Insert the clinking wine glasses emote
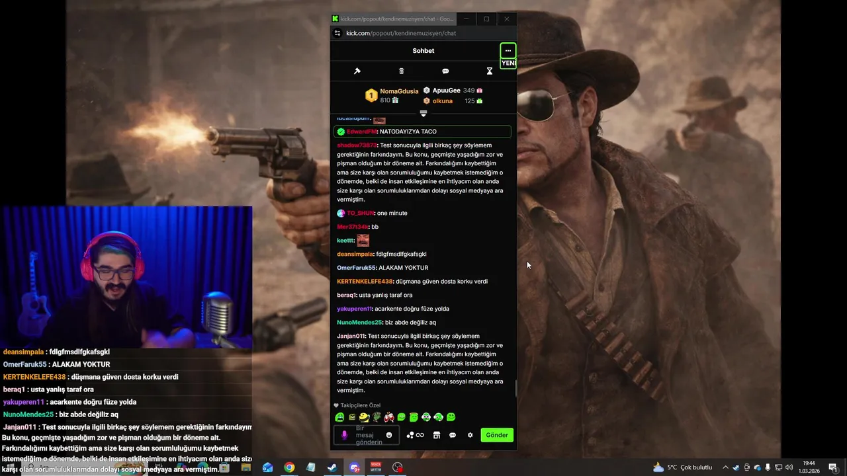 click(x=389, y=417)
